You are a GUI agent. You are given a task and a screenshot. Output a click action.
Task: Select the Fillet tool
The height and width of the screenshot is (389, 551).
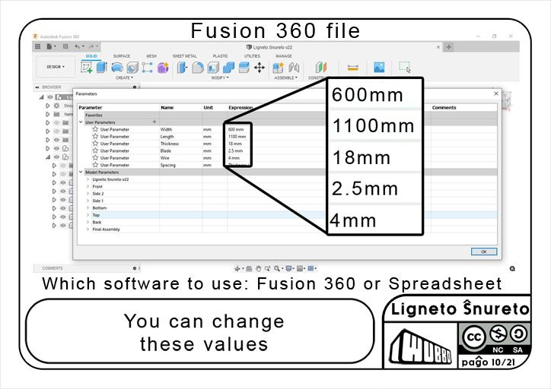198,68
